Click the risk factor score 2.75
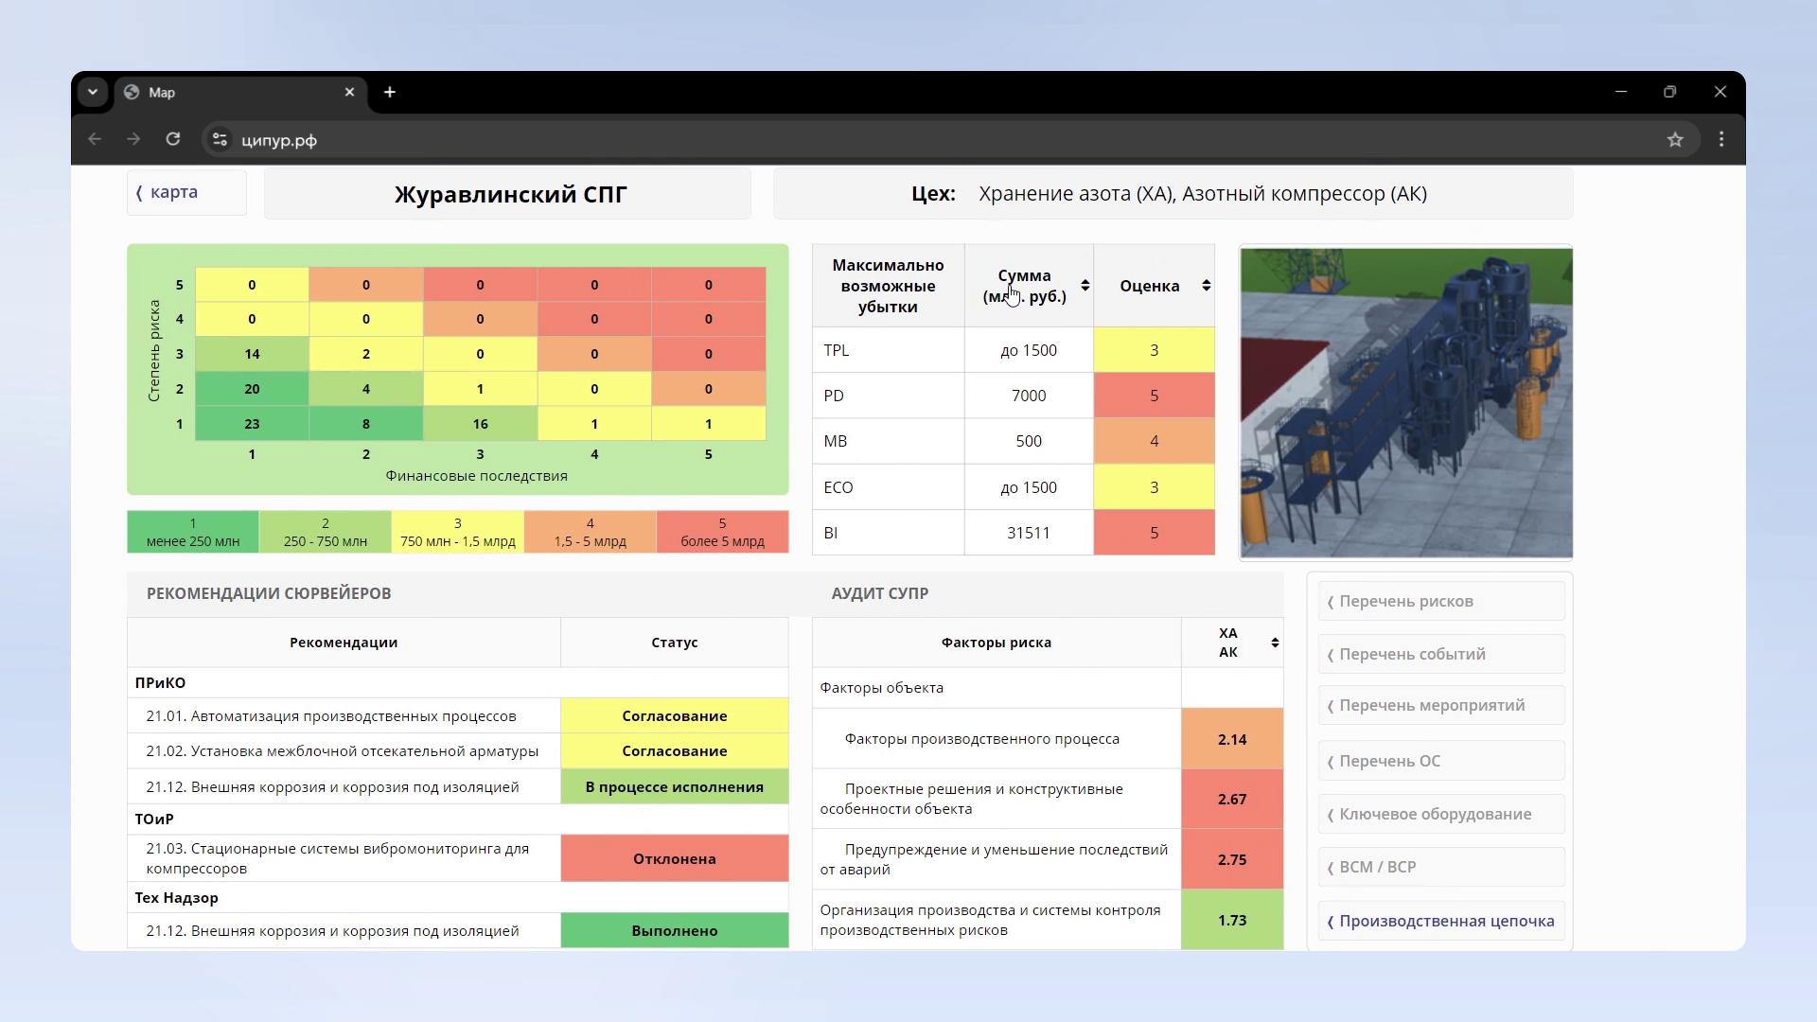The width and height of the screenshot is (1817, 1022). [x=1232, y=859]
